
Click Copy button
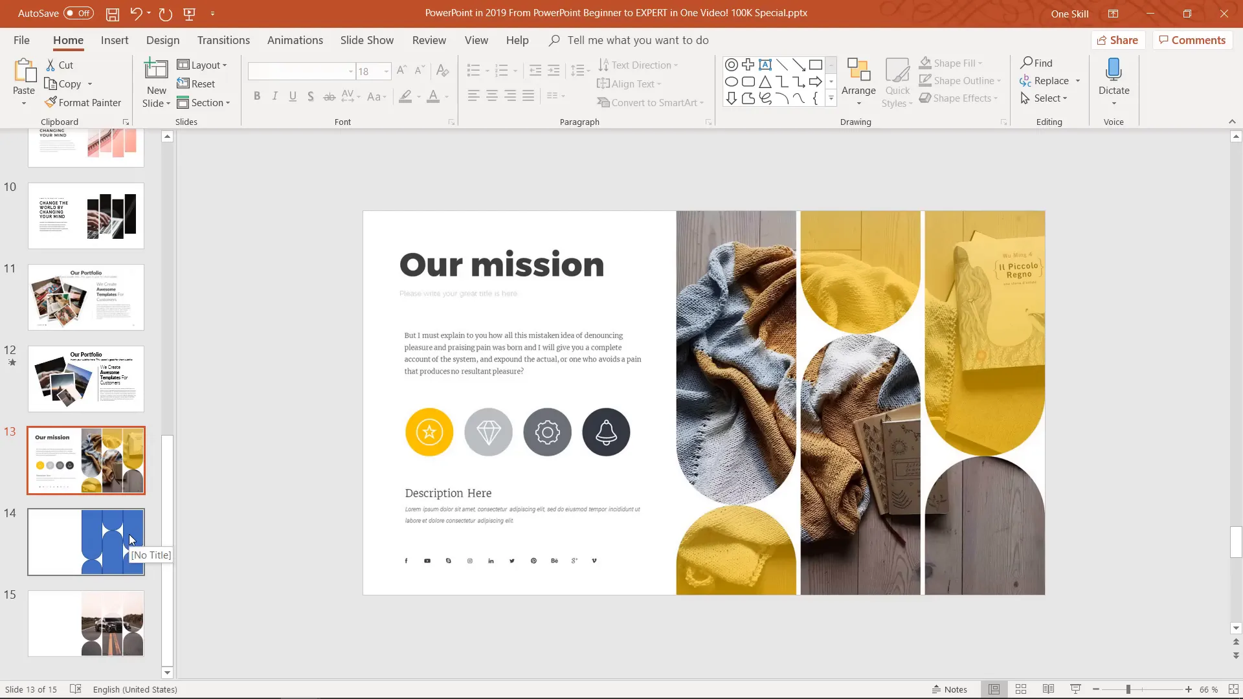pos(63,83)
